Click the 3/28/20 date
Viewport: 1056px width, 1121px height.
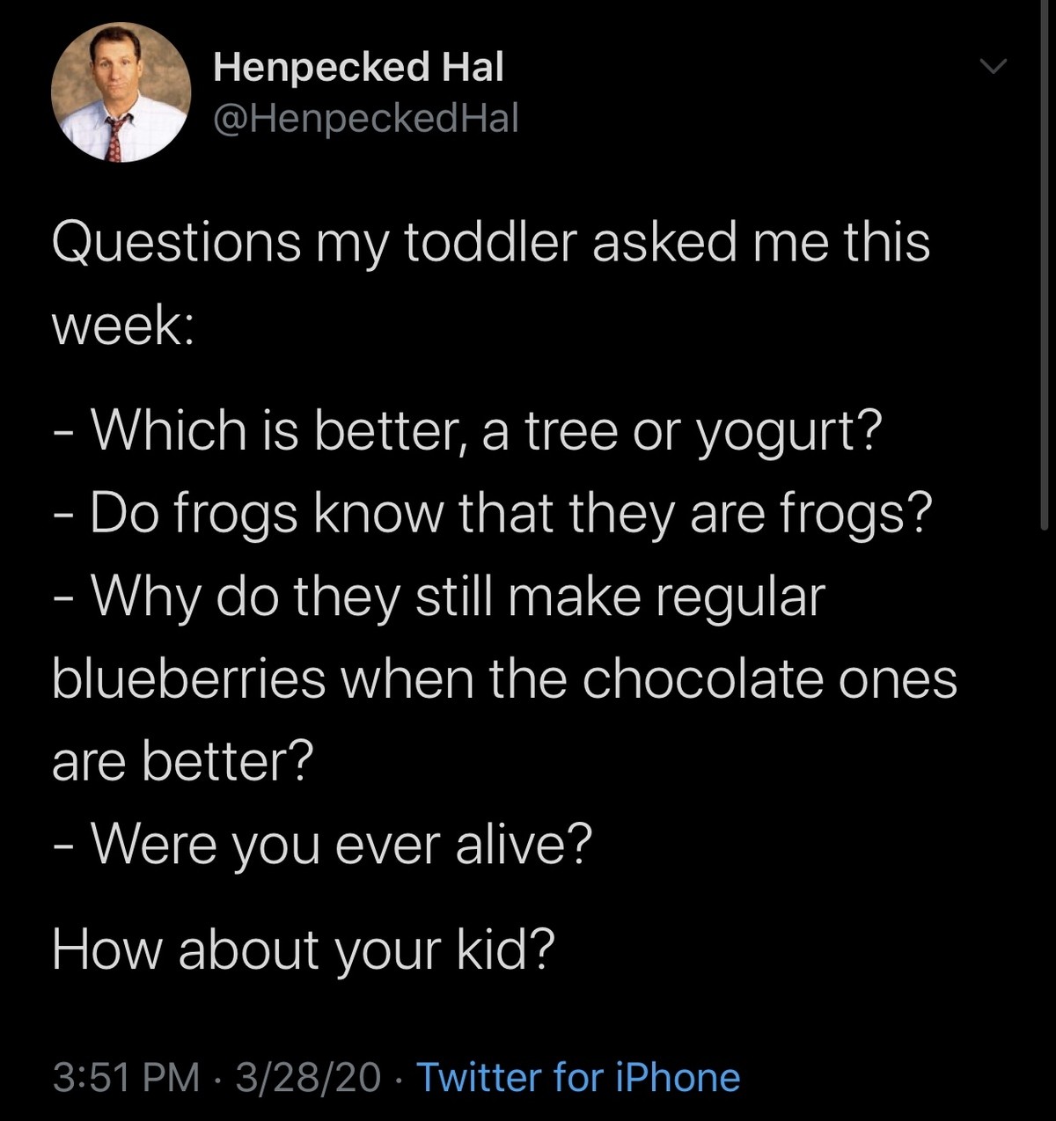pos(308,1077)
